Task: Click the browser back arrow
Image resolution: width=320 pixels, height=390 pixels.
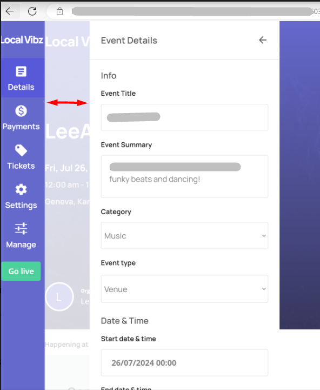Action: click(x=10, y=11)
